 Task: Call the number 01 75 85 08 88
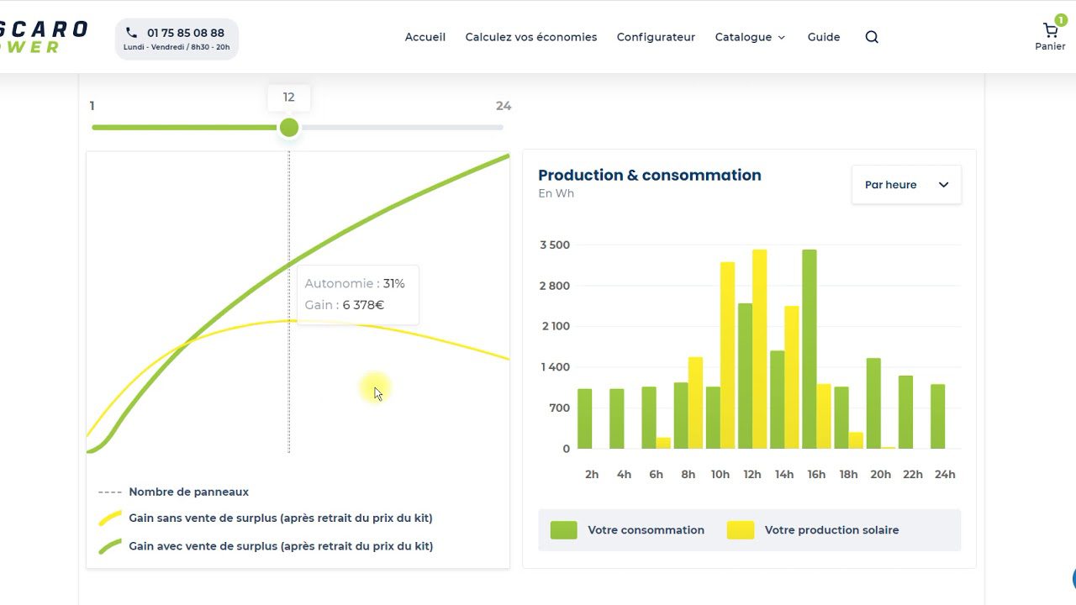coord(184,32)
